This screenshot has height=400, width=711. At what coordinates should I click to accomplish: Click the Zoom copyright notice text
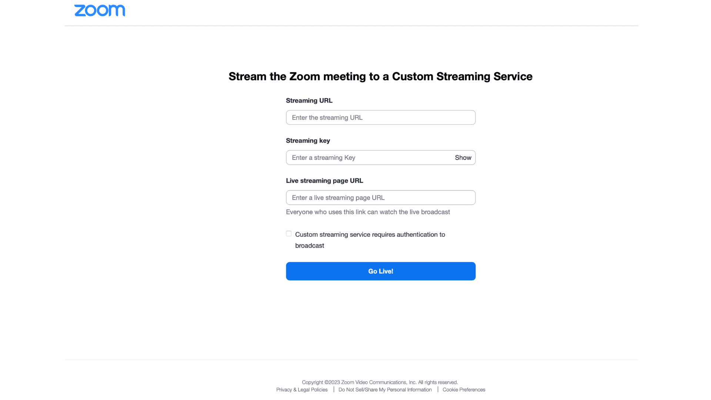(x=380, y=382)
